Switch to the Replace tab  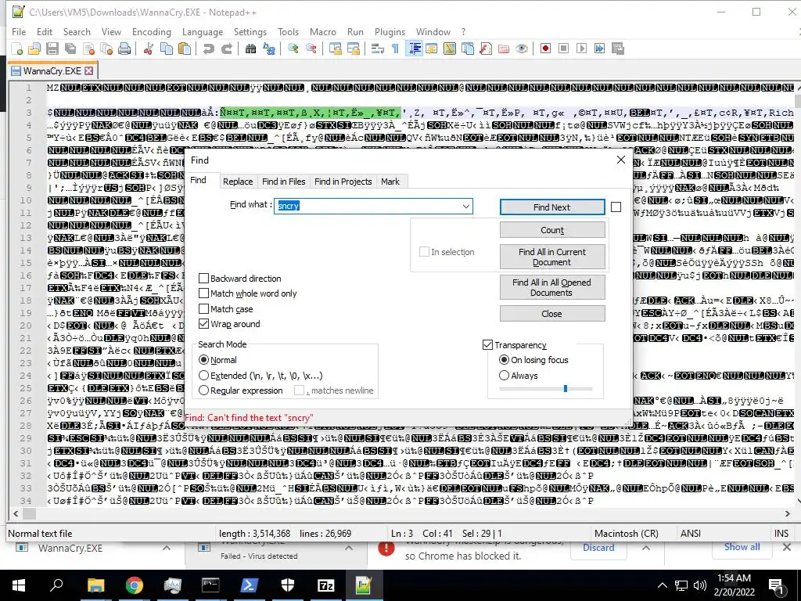(238, 182)
